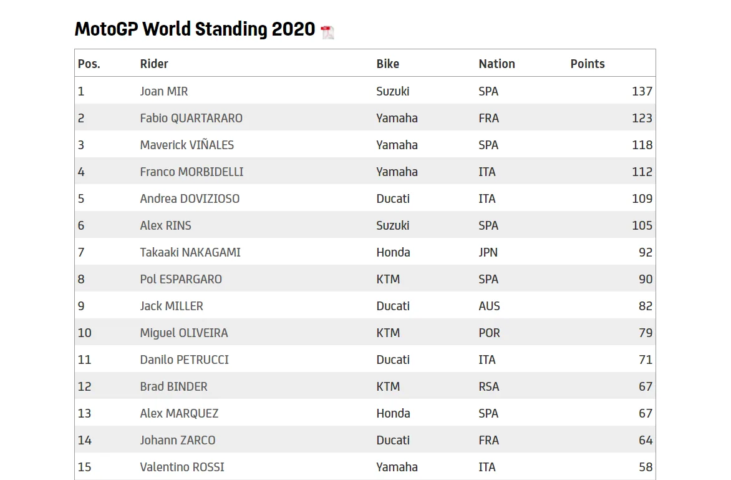Open Alex RINS rider entry
Screen dimensions: 731x480
[165, 226]
